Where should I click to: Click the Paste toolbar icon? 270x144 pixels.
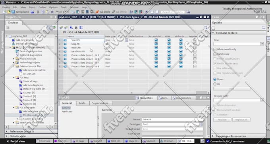(47, 12)
